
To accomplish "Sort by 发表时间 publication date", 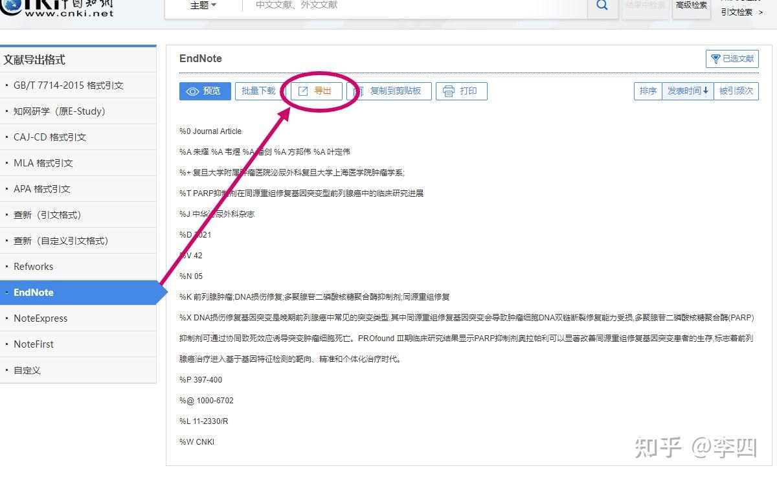I will click(688, 91).
